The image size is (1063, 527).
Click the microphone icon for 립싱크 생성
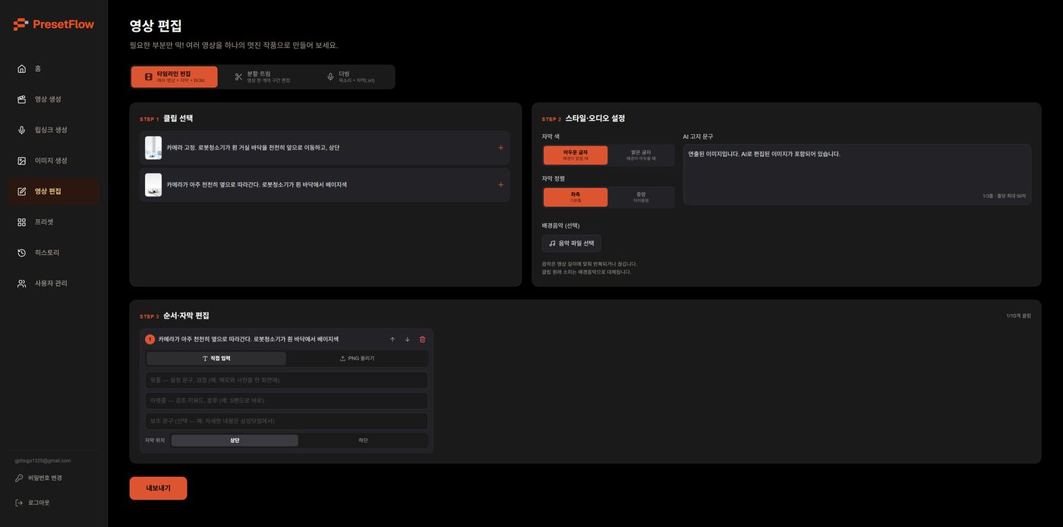coord(22,130)
